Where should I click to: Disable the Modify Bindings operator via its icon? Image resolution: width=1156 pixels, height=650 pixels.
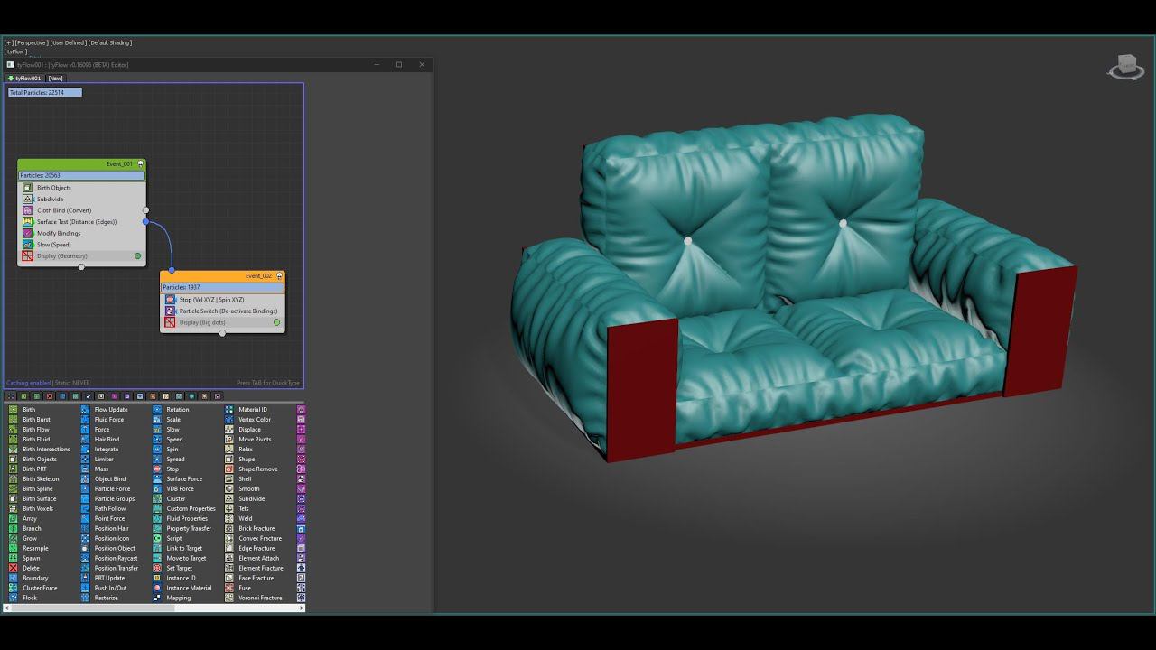28,234
